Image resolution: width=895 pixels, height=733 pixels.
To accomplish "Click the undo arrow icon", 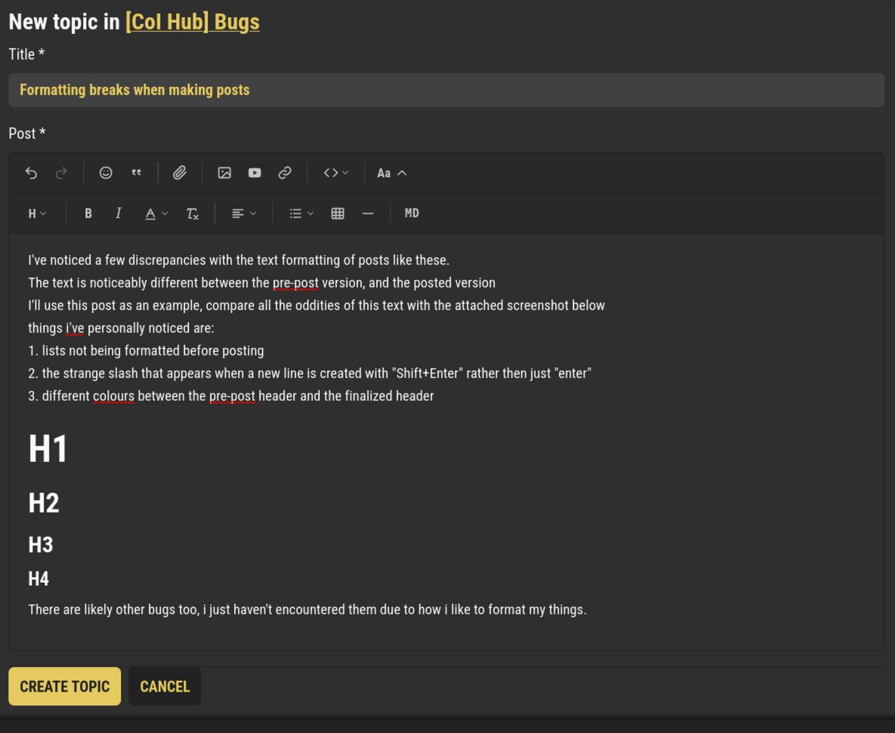I will [x=32, y=173].
